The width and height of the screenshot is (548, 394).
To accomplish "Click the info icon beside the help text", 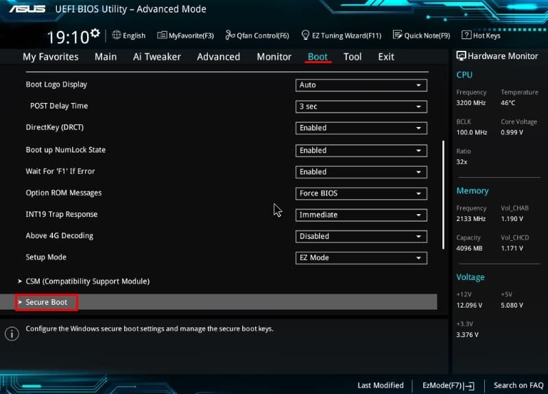I will click(x=12, y=334).
